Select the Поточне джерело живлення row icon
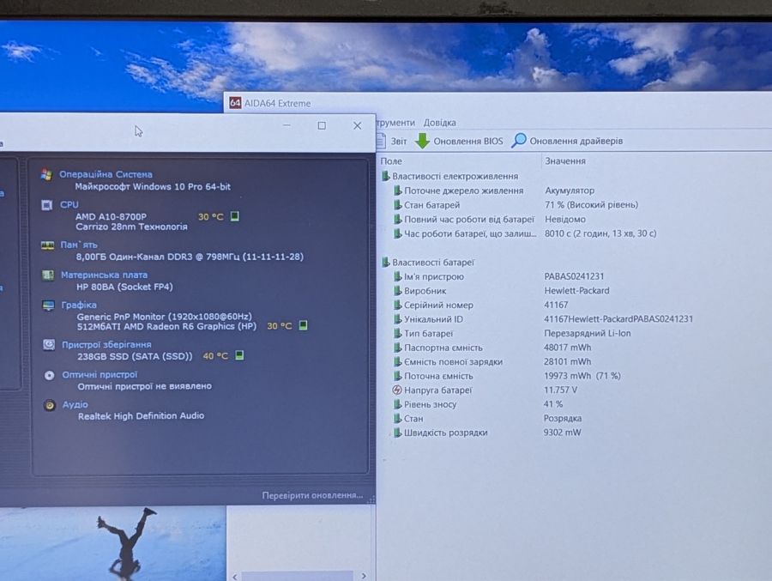772x581 pixels. coord(397,191)
